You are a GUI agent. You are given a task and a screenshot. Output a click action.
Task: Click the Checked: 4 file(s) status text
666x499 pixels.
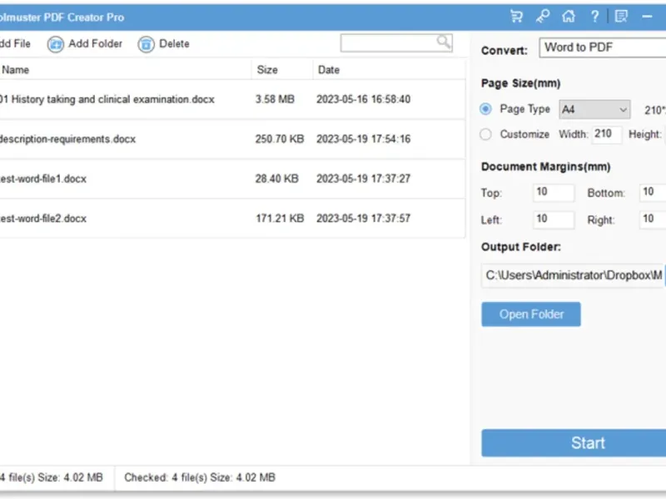click(x=200, y=477)
